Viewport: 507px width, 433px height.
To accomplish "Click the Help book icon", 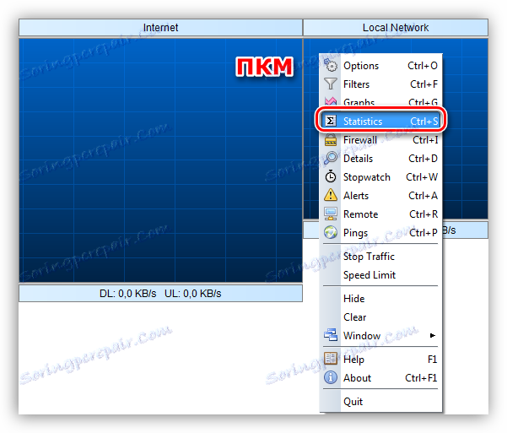I will (x=331, y=359).
